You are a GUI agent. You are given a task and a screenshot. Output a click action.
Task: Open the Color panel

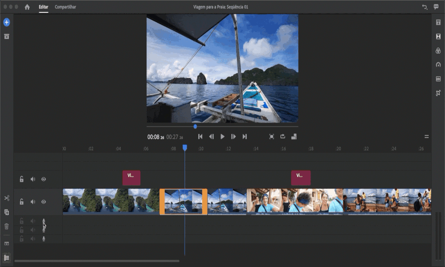438,51
